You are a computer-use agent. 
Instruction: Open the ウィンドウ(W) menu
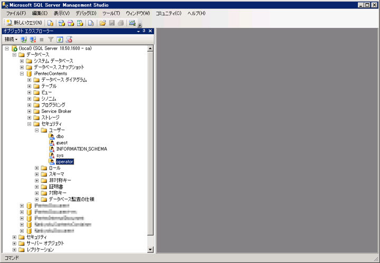(x=138, y=13)
